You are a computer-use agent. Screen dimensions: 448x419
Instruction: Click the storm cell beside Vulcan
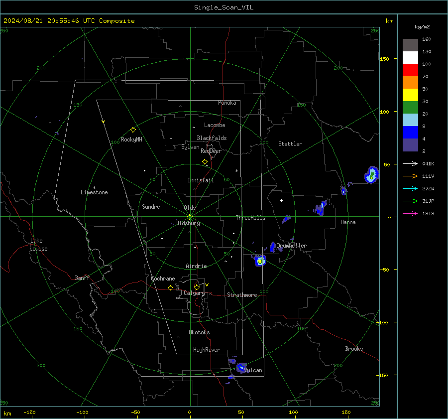[241, 368]
